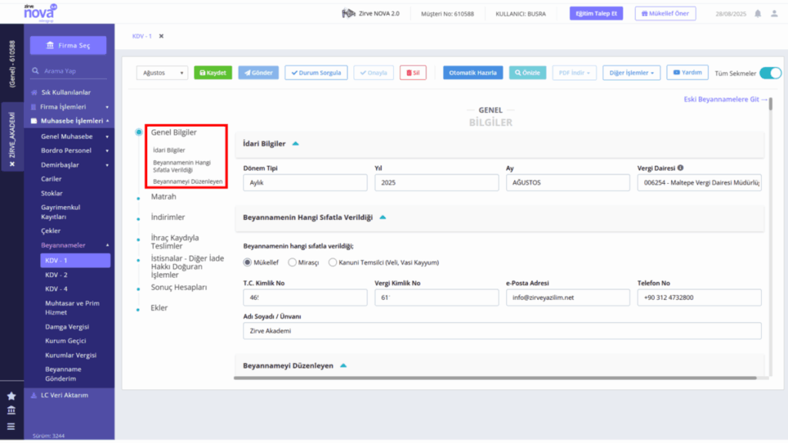Open Sık Kullanılanlar menu item
Image resolution: width=788 pixels, height=443 pixels.
click(66, 92)
